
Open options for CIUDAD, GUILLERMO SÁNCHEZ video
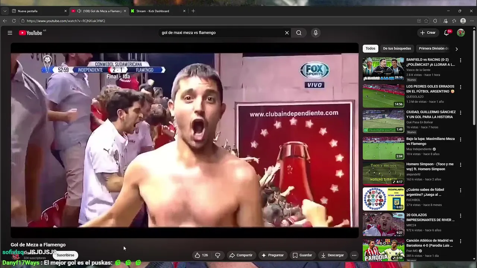tap(461, 112)
